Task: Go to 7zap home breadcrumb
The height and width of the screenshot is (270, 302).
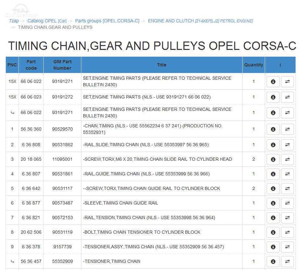Action: pos(14,21)
